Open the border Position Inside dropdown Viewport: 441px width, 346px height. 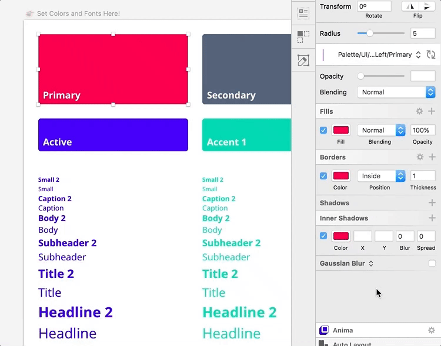click(x=381, y=176)
